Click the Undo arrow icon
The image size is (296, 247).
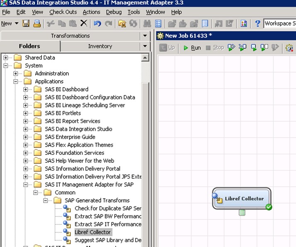click(97, 24)
